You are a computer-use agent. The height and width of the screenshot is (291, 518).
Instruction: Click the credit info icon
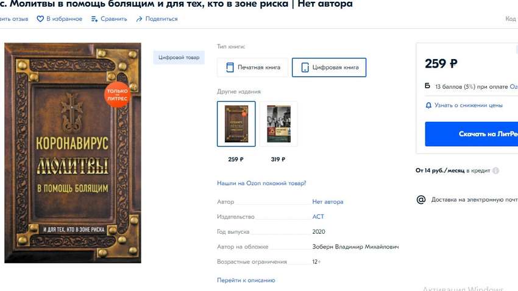click(496, 170)
